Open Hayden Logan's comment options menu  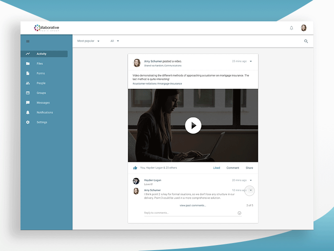250,180
